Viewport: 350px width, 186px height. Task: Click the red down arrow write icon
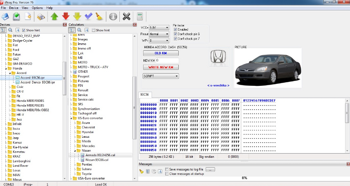[x=65, y=17]
